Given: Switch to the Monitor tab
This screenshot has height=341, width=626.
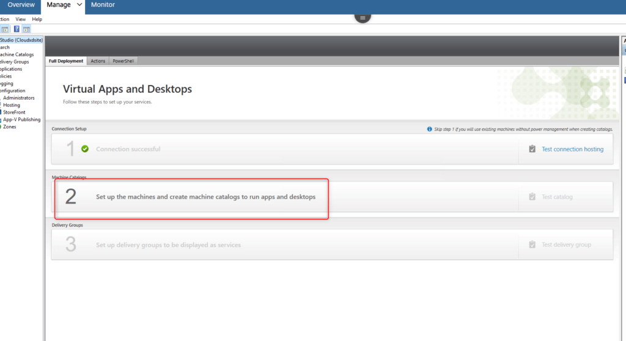Looking at the screenshot, I should [103, 5].
